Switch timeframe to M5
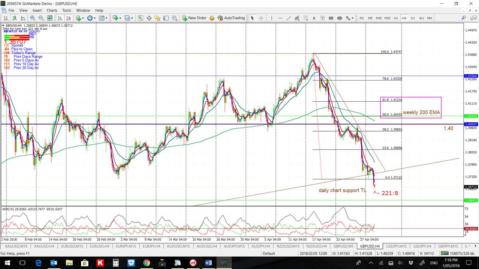The image size is (479, 269). click(370, 18)
